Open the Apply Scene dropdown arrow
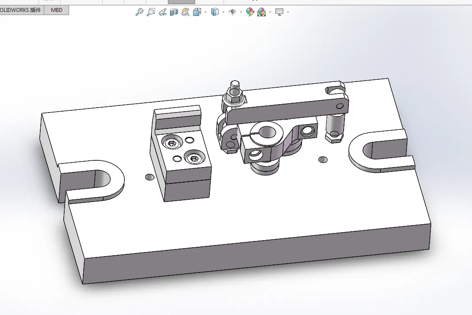The height and width of the screenshot is (315, 472). coord(269,12)
